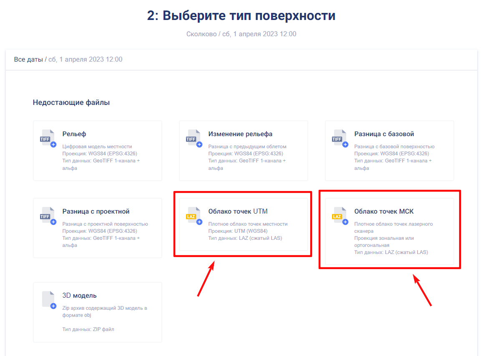Select the Изменение рельефа card title
483x356 pixels.
[240, 134]
